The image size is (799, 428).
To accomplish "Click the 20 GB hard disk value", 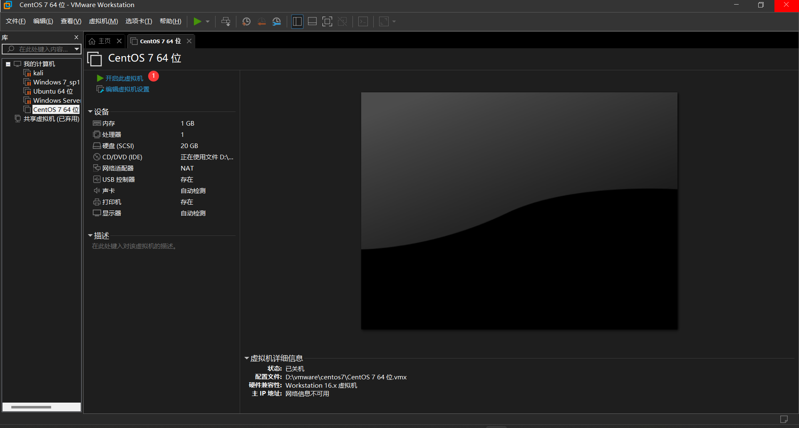I will point(189,146).
